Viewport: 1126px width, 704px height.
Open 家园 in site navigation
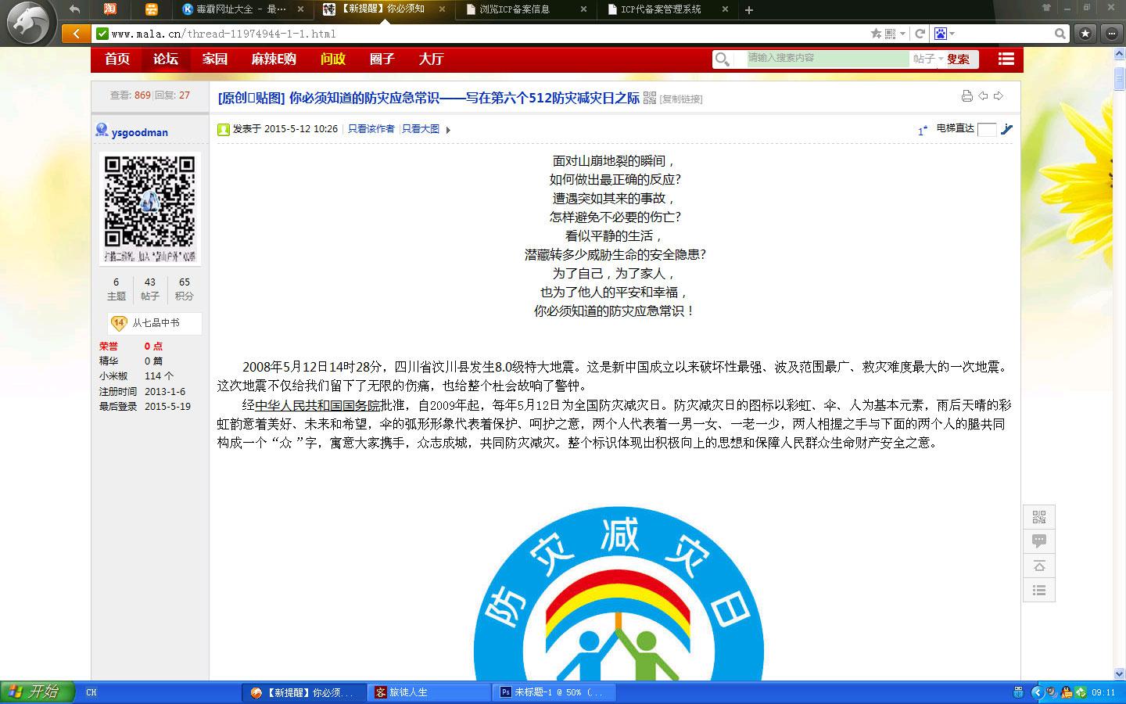[x=215, y=59]
